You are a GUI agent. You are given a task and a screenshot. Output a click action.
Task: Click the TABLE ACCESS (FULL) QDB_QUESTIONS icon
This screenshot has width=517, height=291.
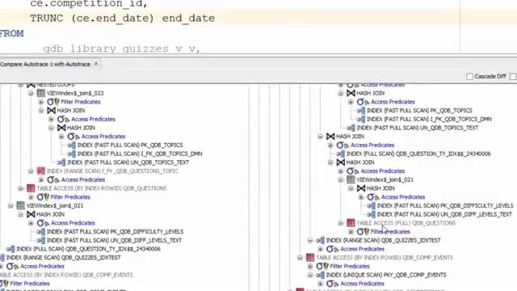coord(351,223)
